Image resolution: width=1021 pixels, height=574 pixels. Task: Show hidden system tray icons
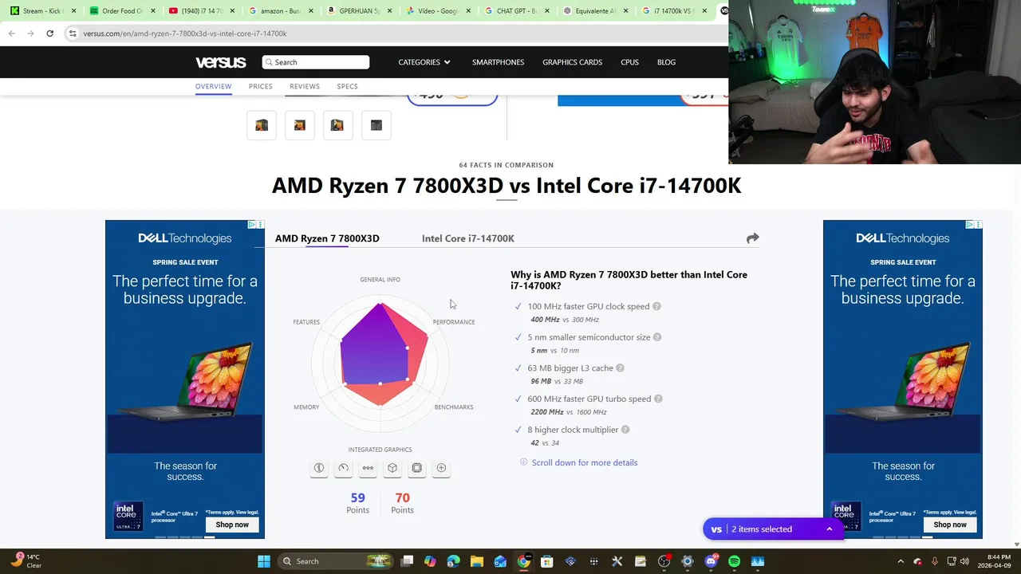[x=901, y=561]
